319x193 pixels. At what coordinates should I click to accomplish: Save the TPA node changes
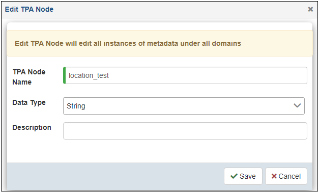coord(243,176)
